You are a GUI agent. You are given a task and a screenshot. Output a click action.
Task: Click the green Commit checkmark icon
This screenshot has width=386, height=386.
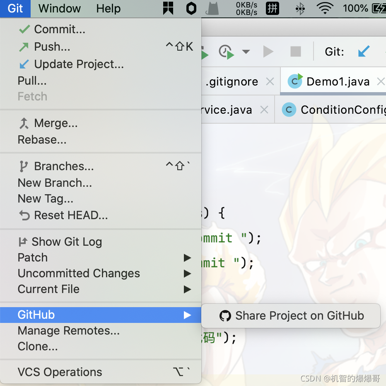coord(24,29)
